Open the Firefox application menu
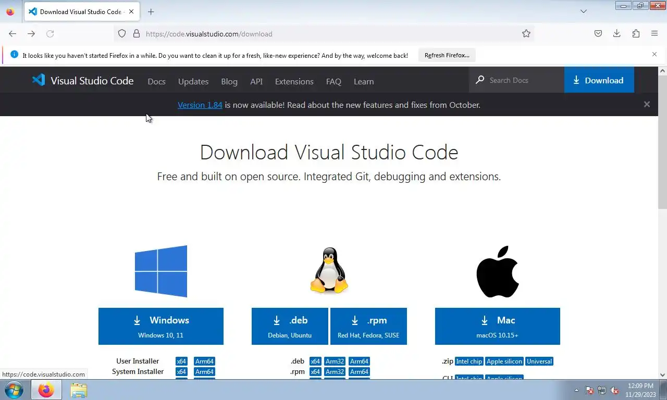 click(x=654, y=34)
